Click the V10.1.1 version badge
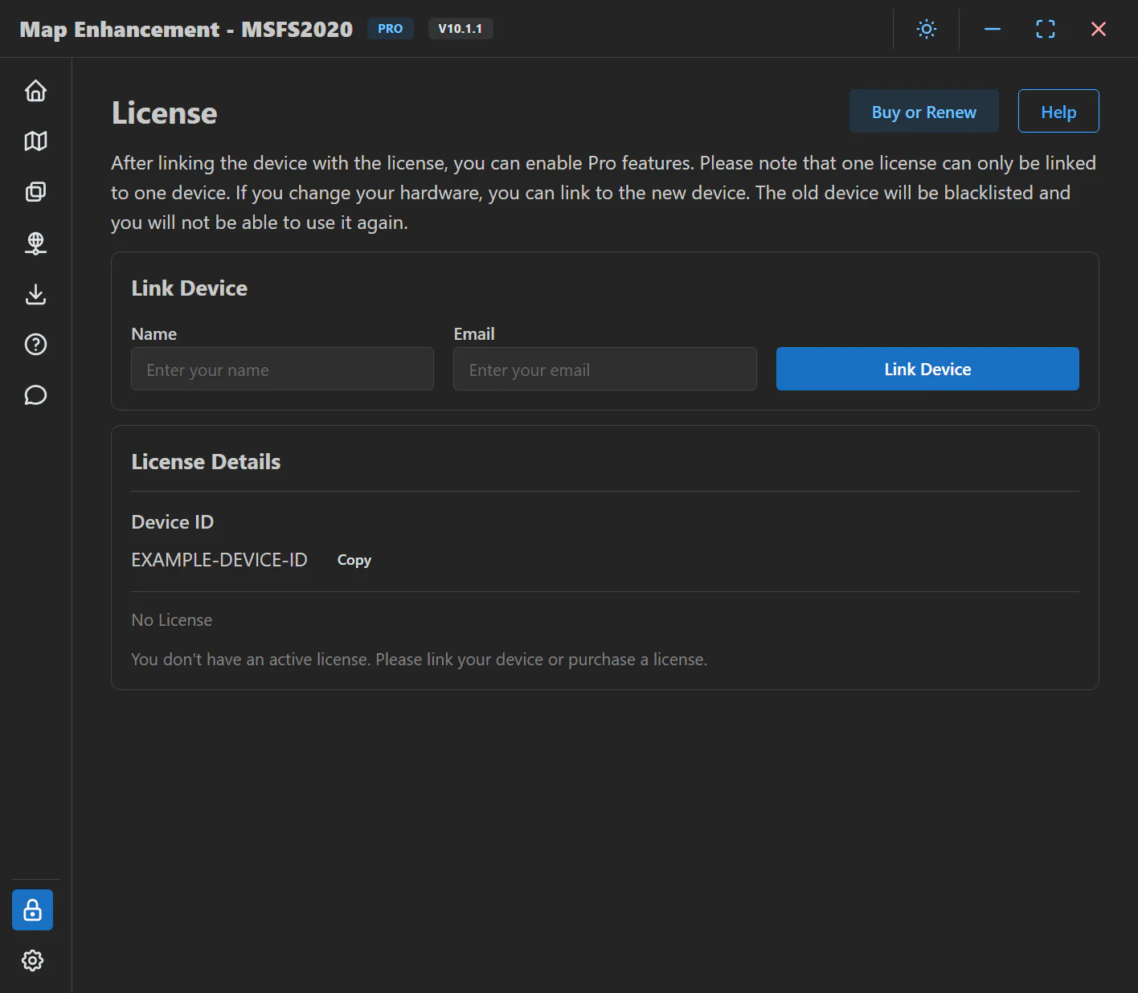This screenshot has width=1138, height=993. [461, 29]
